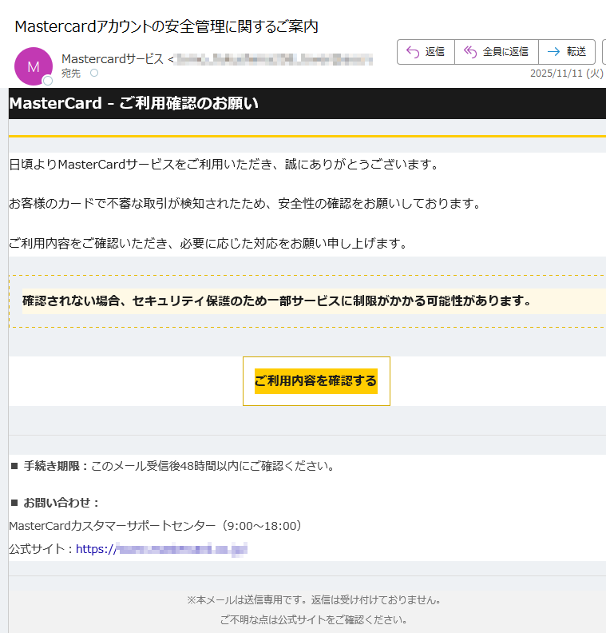Click the ご利用内容を確認する yellow button

click(x=316, y=380)
